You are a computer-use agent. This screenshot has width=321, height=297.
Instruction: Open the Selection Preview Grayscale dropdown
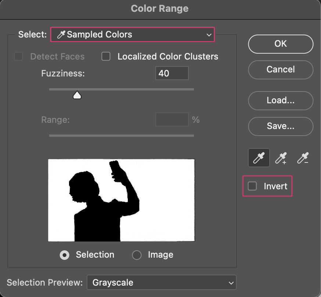pos(162,282)
